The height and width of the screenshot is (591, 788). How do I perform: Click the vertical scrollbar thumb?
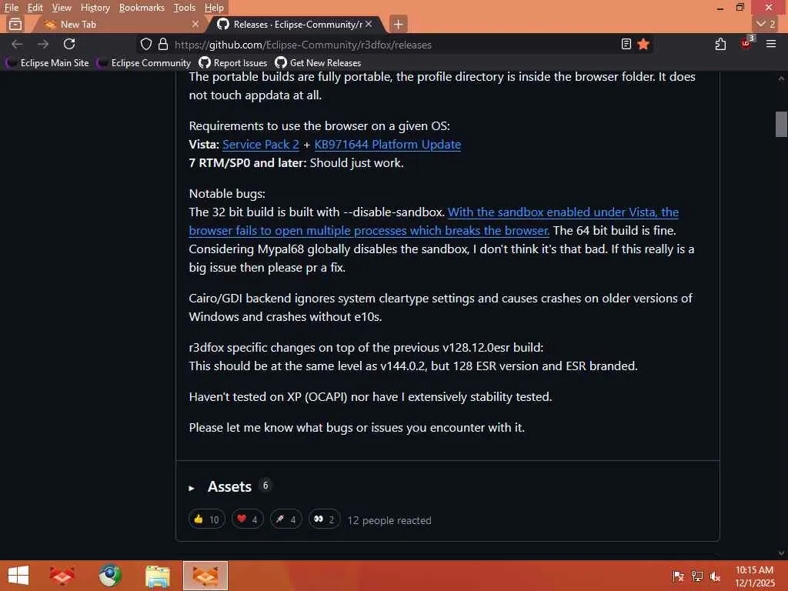(781, 124)
